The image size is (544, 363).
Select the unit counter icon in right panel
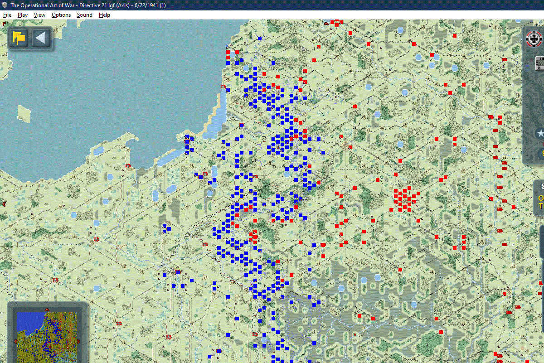coord(539,63)
